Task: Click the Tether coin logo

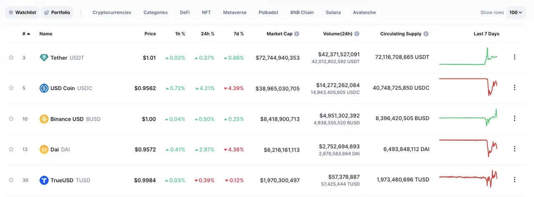Action: click(44, 58)
